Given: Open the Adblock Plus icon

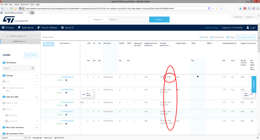Looking at the screenshot, I should pyautogui.click(x=245, y=8).
